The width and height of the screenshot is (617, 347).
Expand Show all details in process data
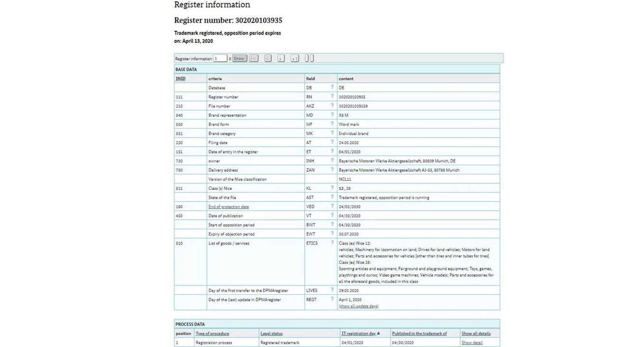pyautogui.click(x=476, y=334)
